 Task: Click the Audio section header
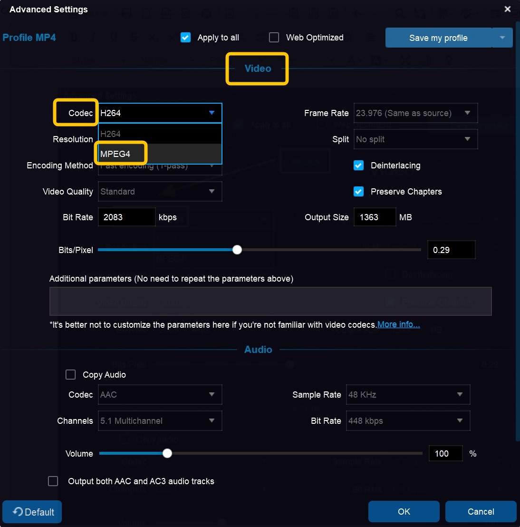258,350
